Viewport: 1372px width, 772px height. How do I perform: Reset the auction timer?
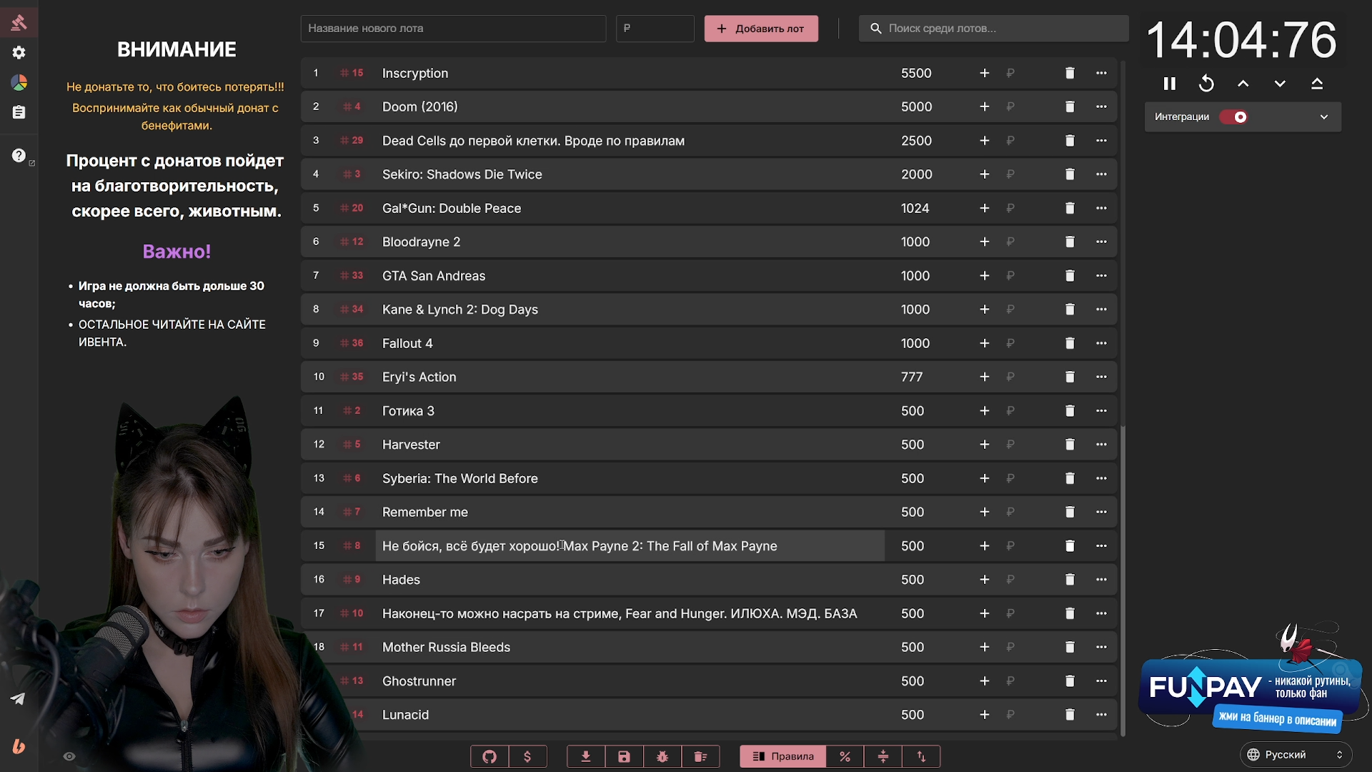1206,84
